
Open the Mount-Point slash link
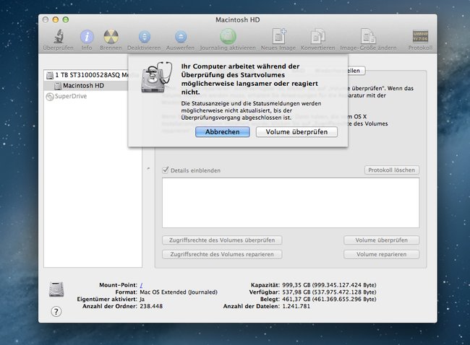point(141,285)
